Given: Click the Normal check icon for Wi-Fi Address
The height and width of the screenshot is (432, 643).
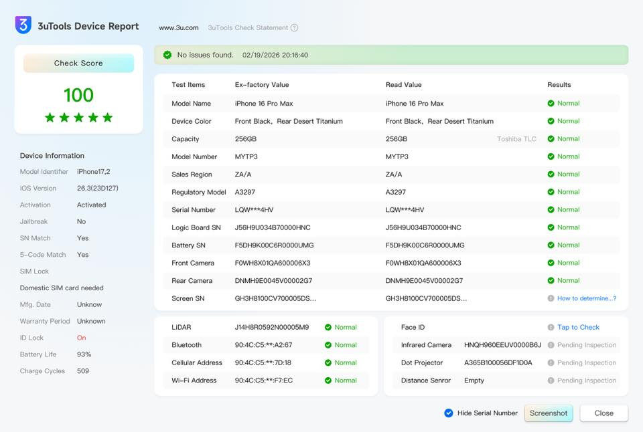Looking at the screenshot, I should (x=328, y=381).
